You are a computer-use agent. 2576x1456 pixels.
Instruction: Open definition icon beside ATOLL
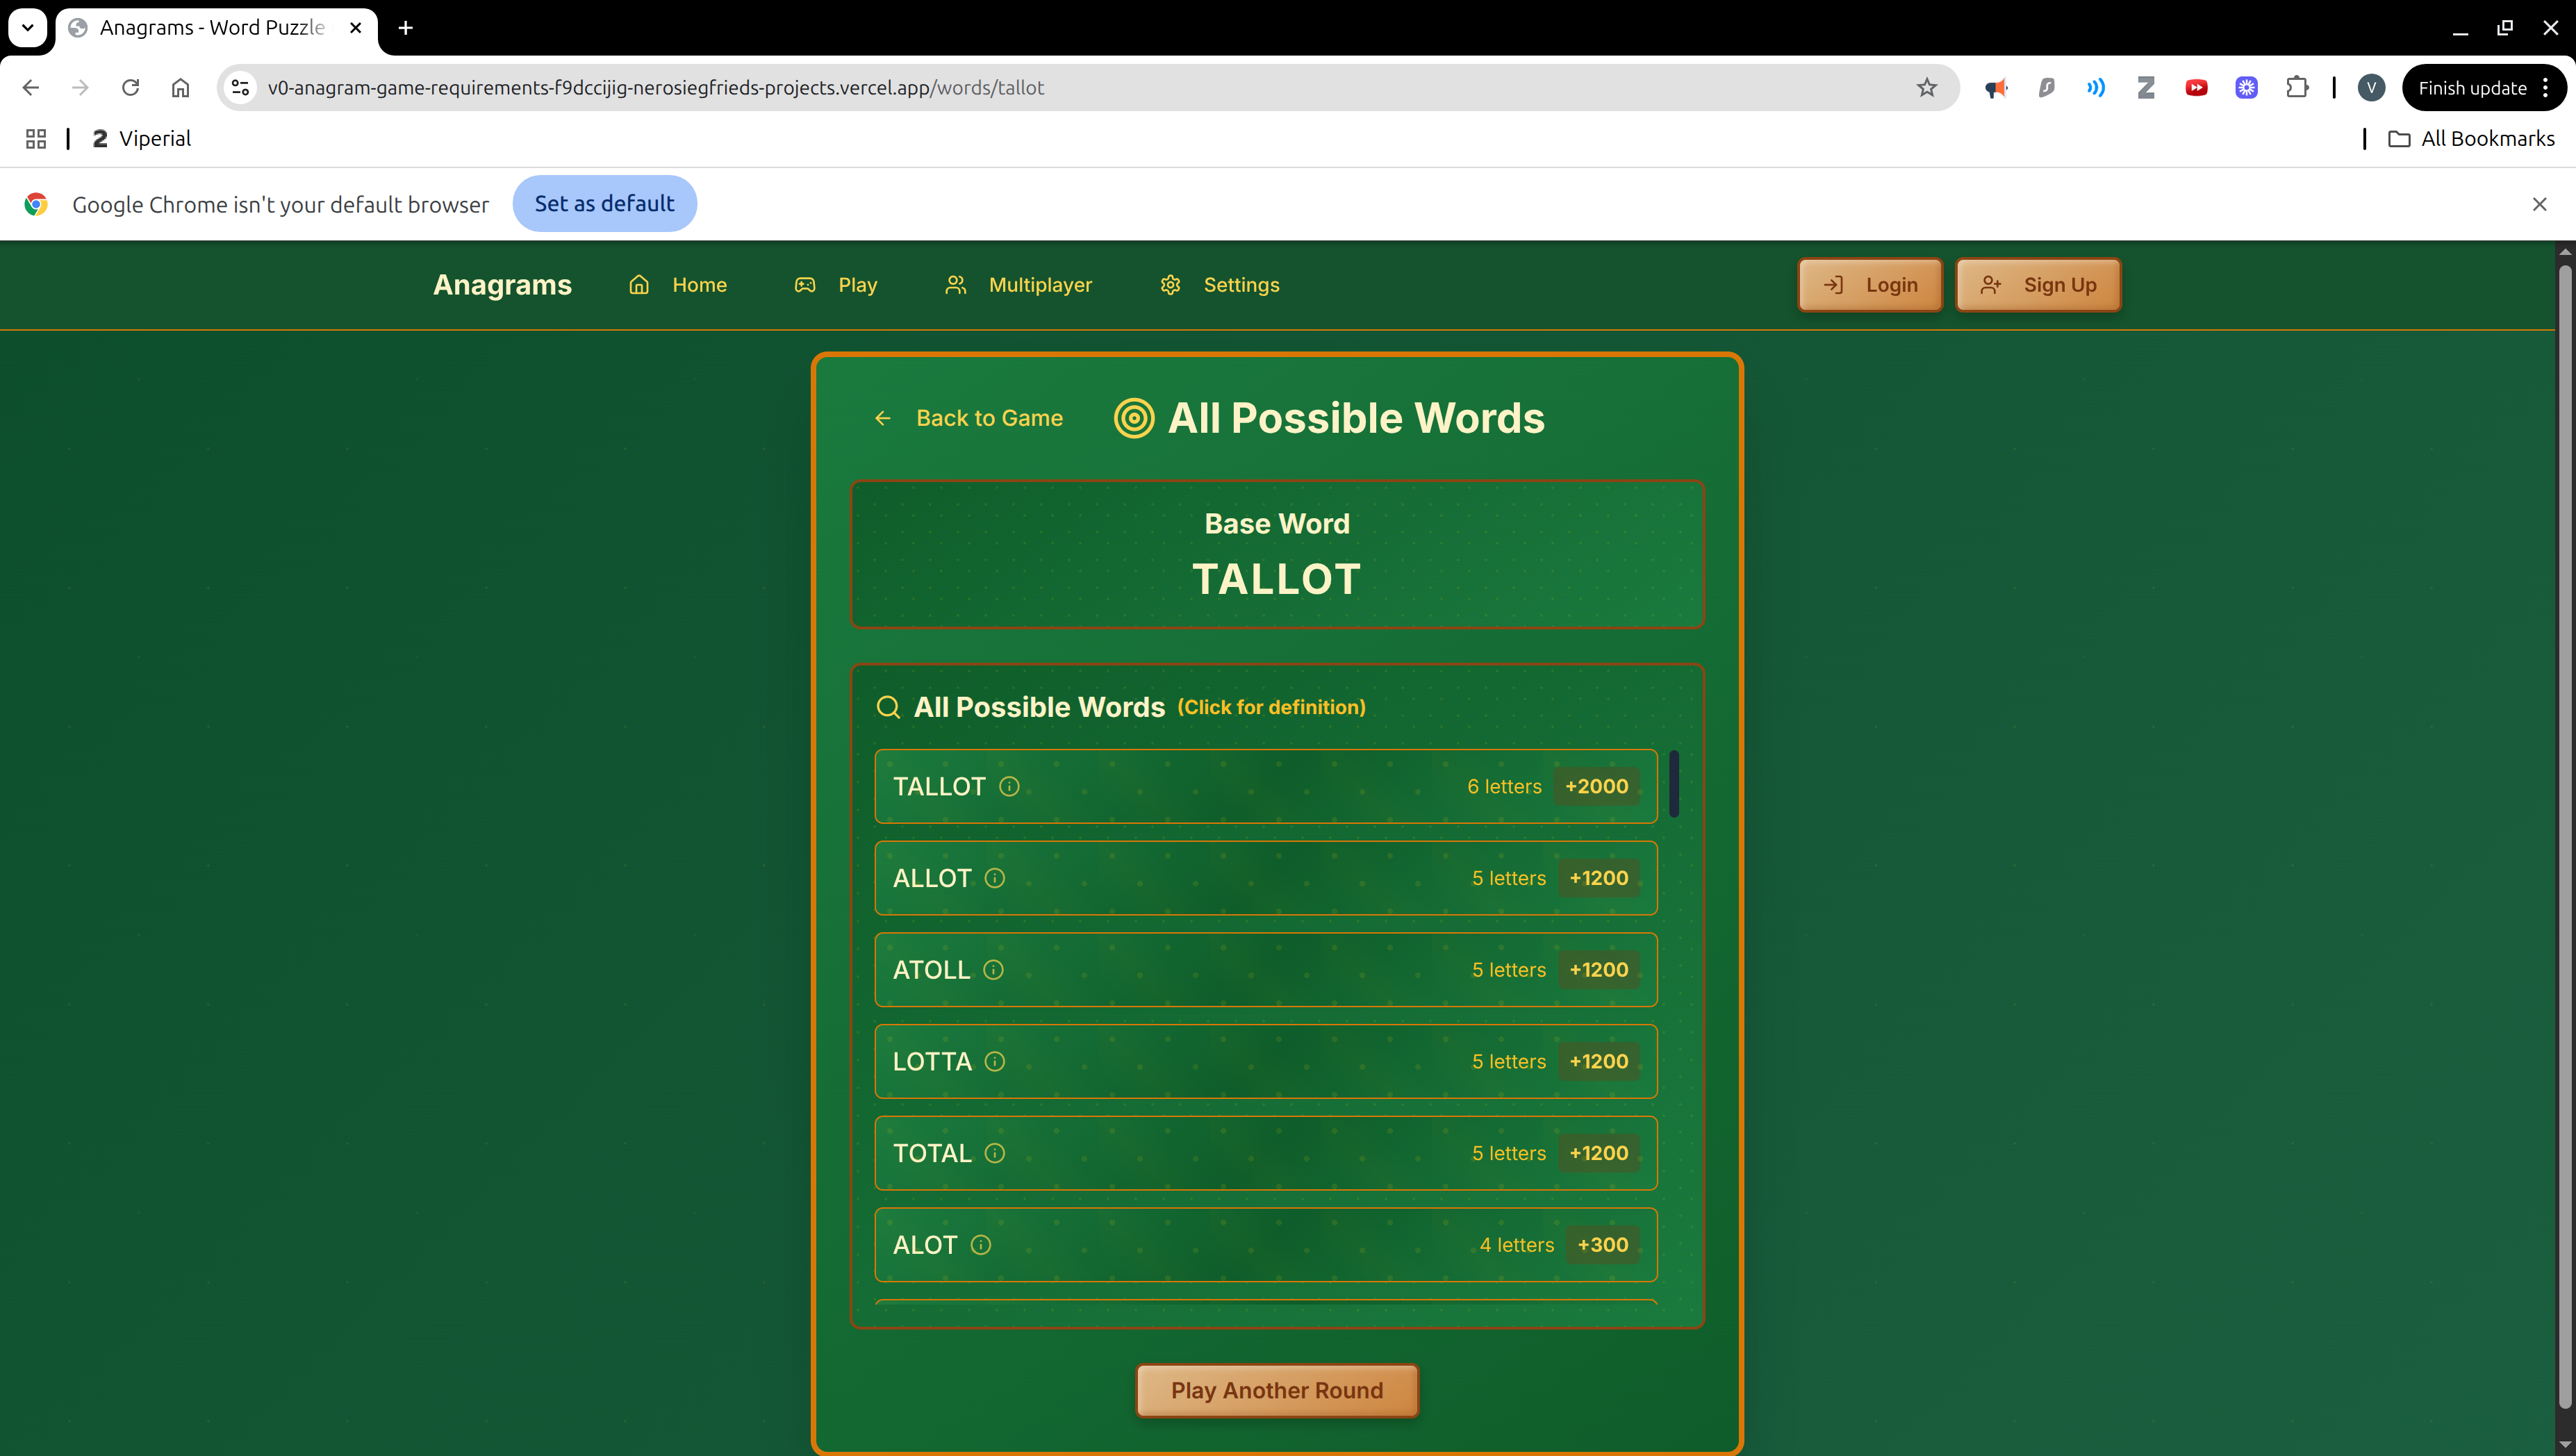point(993,970)
